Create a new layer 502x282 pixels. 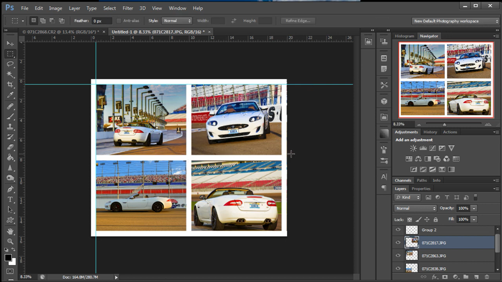tap(476, 277)
